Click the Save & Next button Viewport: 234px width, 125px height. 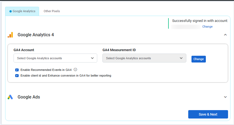[x=208, y=114]
